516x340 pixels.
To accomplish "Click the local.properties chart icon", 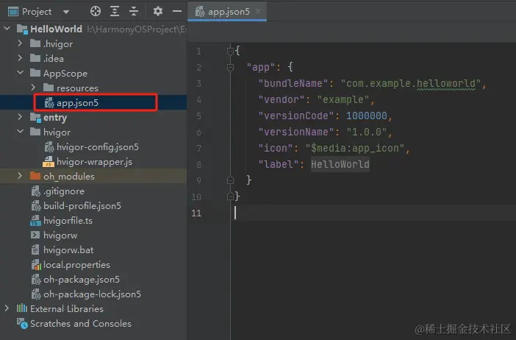I will (x=36, y=265).
